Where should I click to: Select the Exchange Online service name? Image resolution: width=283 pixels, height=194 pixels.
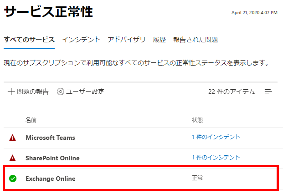(x=50, y=179)
